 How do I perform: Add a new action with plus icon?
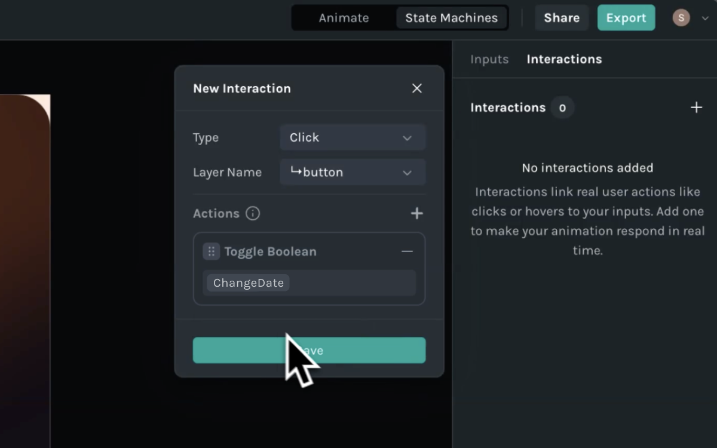click(416, 213)
